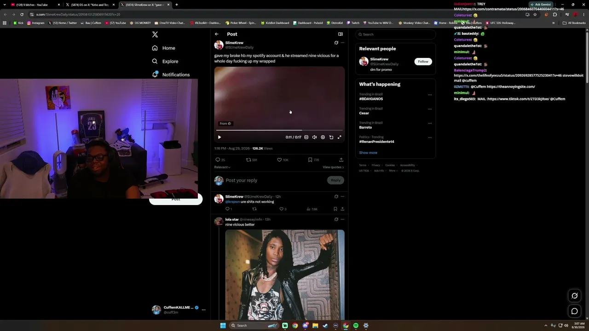Open the Kick bookmark
The height and width of the screenshot is (331, 589).
pos(18,23)
